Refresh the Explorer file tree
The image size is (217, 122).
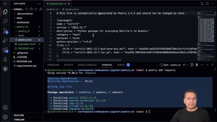tap(36, 9)
